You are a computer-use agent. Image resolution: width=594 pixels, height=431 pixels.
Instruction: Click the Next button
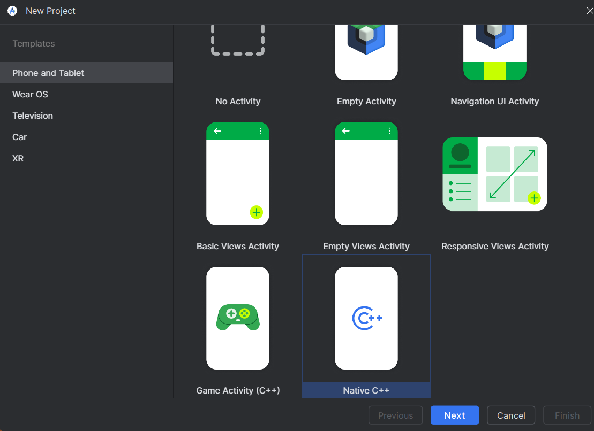pyautogui.click(x=454, y=415)
